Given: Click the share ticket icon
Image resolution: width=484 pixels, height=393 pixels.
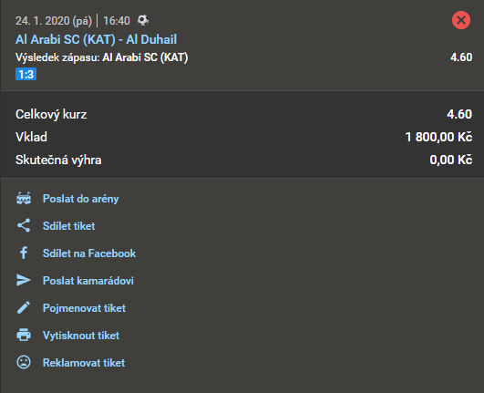Looking at the screenshot, I should coord(24,225).
